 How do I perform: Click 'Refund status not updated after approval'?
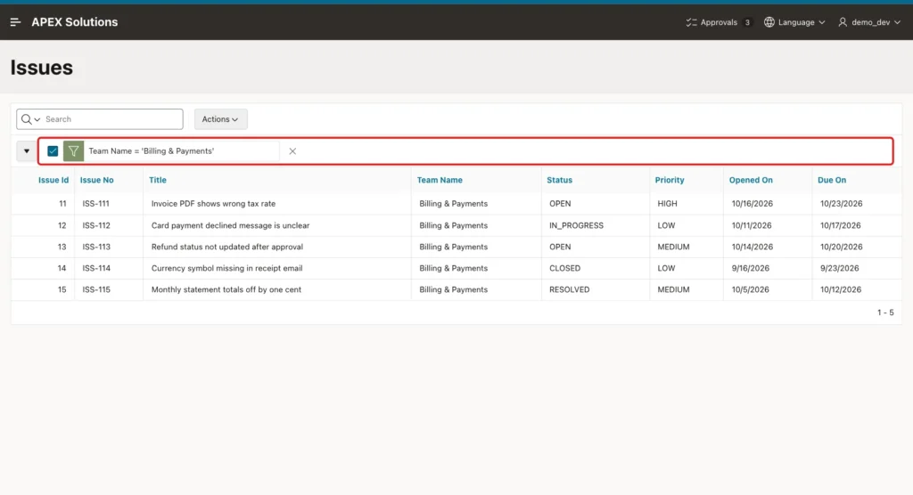click(227, 247)
